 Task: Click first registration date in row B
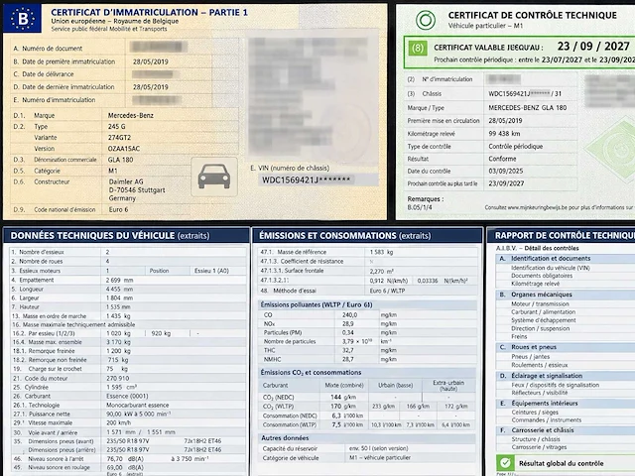150,61
